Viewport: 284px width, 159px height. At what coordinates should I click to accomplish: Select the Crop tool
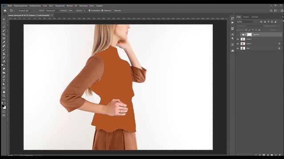pos(4,34)
